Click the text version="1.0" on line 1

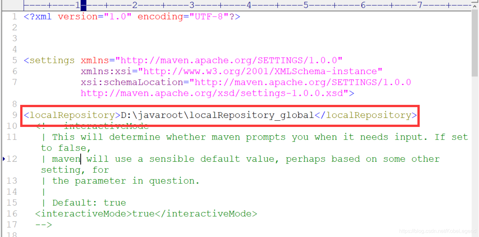[x=94, y=17]
